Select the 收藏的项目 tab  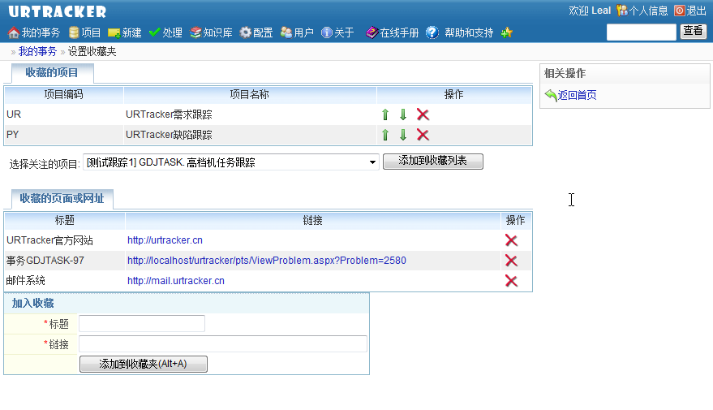tap(52, 73)
